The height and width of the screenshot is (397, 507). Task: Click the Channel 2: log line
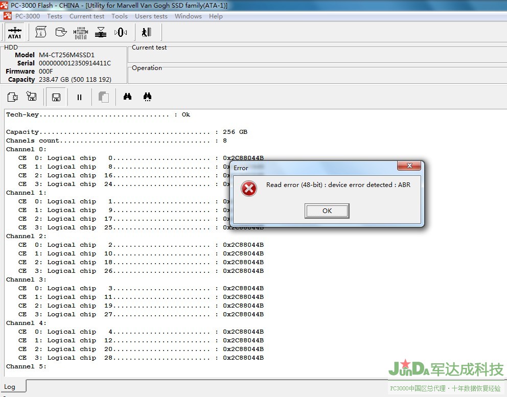(x=26, y=237)
